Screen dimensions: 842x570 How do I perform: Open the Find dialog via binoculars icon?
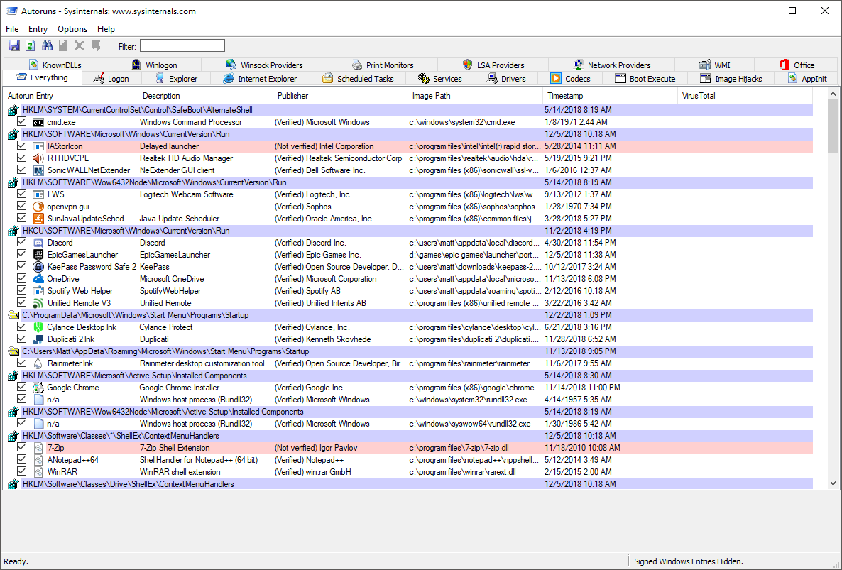coord(46,45)
